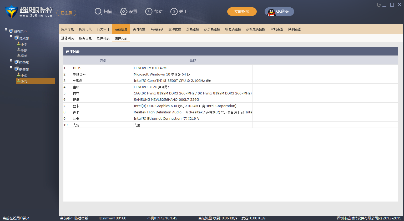Image resolution: width=404 pixels, height=221 pixels.
Task: Click the QQ penguin icon
Action: [x=271, y=12]
